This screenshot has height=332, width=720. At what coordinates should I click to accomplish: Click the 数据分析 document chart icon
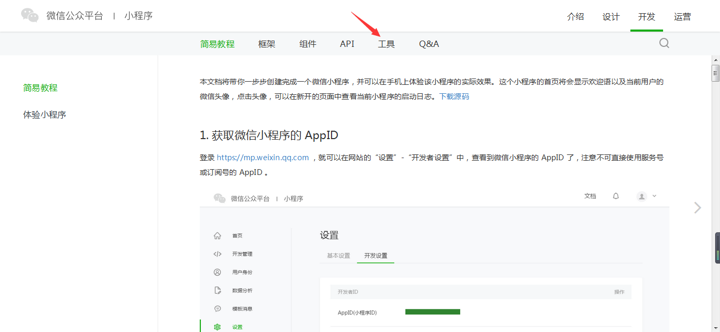tap(217, 290)
